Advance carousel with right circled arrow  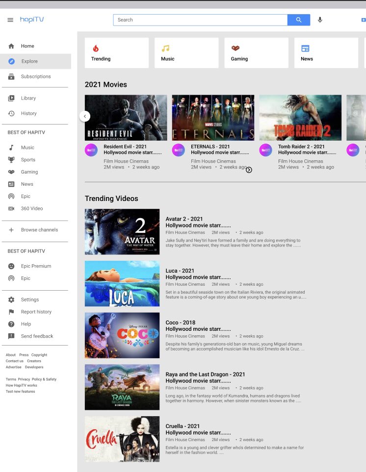click(249, 170)
